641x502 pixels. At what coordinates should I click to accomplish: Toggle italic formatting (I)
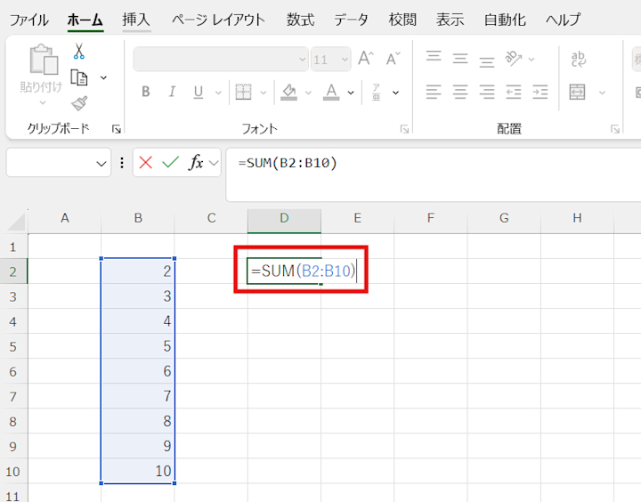[x=172, y=92]
